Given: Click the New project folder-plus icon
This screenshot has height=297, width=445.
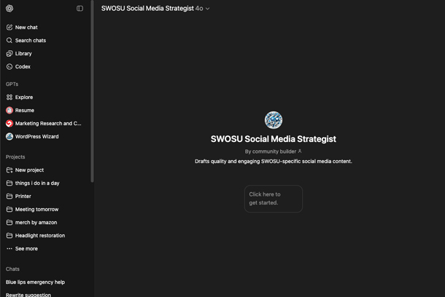Looking at the screenshot, I should coord(9,170).
